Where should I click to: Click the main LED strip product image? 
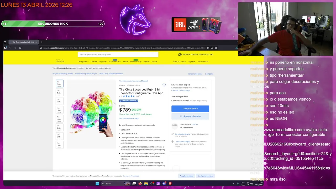point(91,114)
